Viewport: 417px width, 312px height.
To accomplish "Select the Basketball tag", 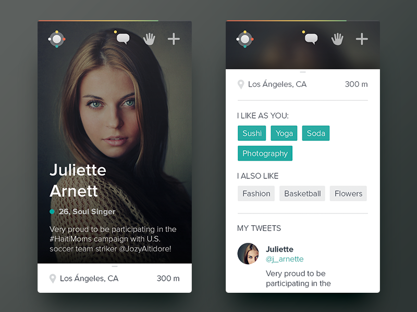I will pyautogui.click(x=302, y=193).
